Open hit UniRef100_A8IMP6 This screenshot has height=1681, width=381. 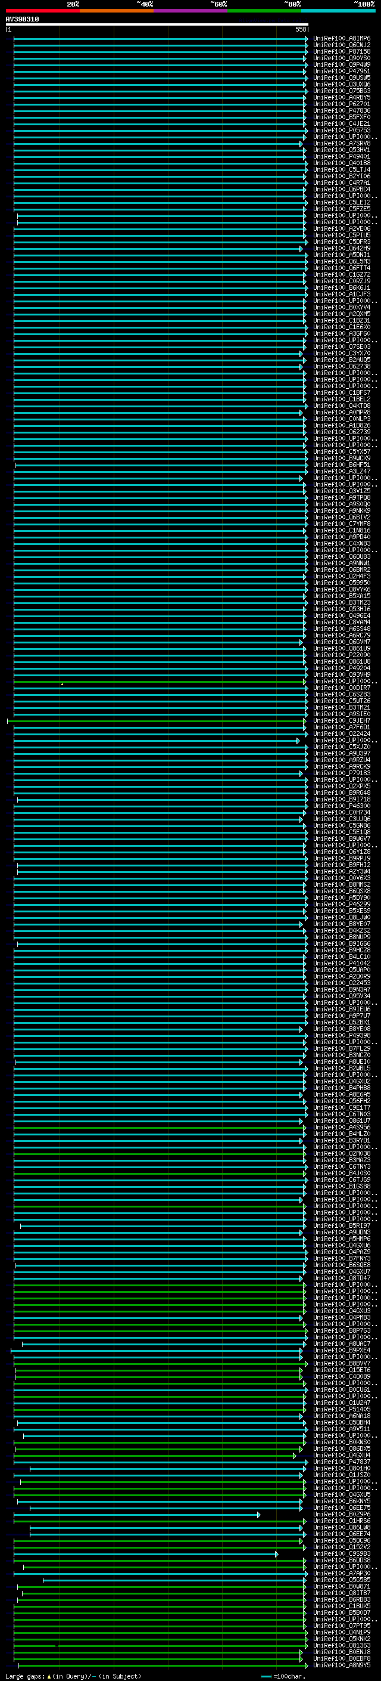(x=342, y=39)
